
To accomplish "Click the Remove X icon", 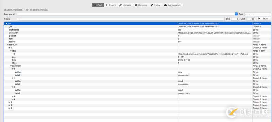I will tap(136, 5).
